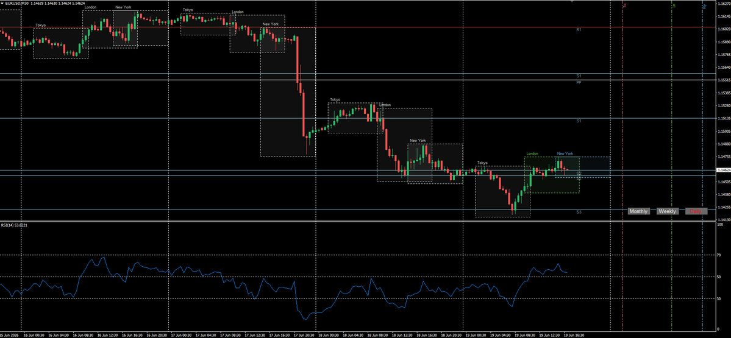Switch pivot points to Monthly
This screenshot has width=731, height=338.
(638, 211)
